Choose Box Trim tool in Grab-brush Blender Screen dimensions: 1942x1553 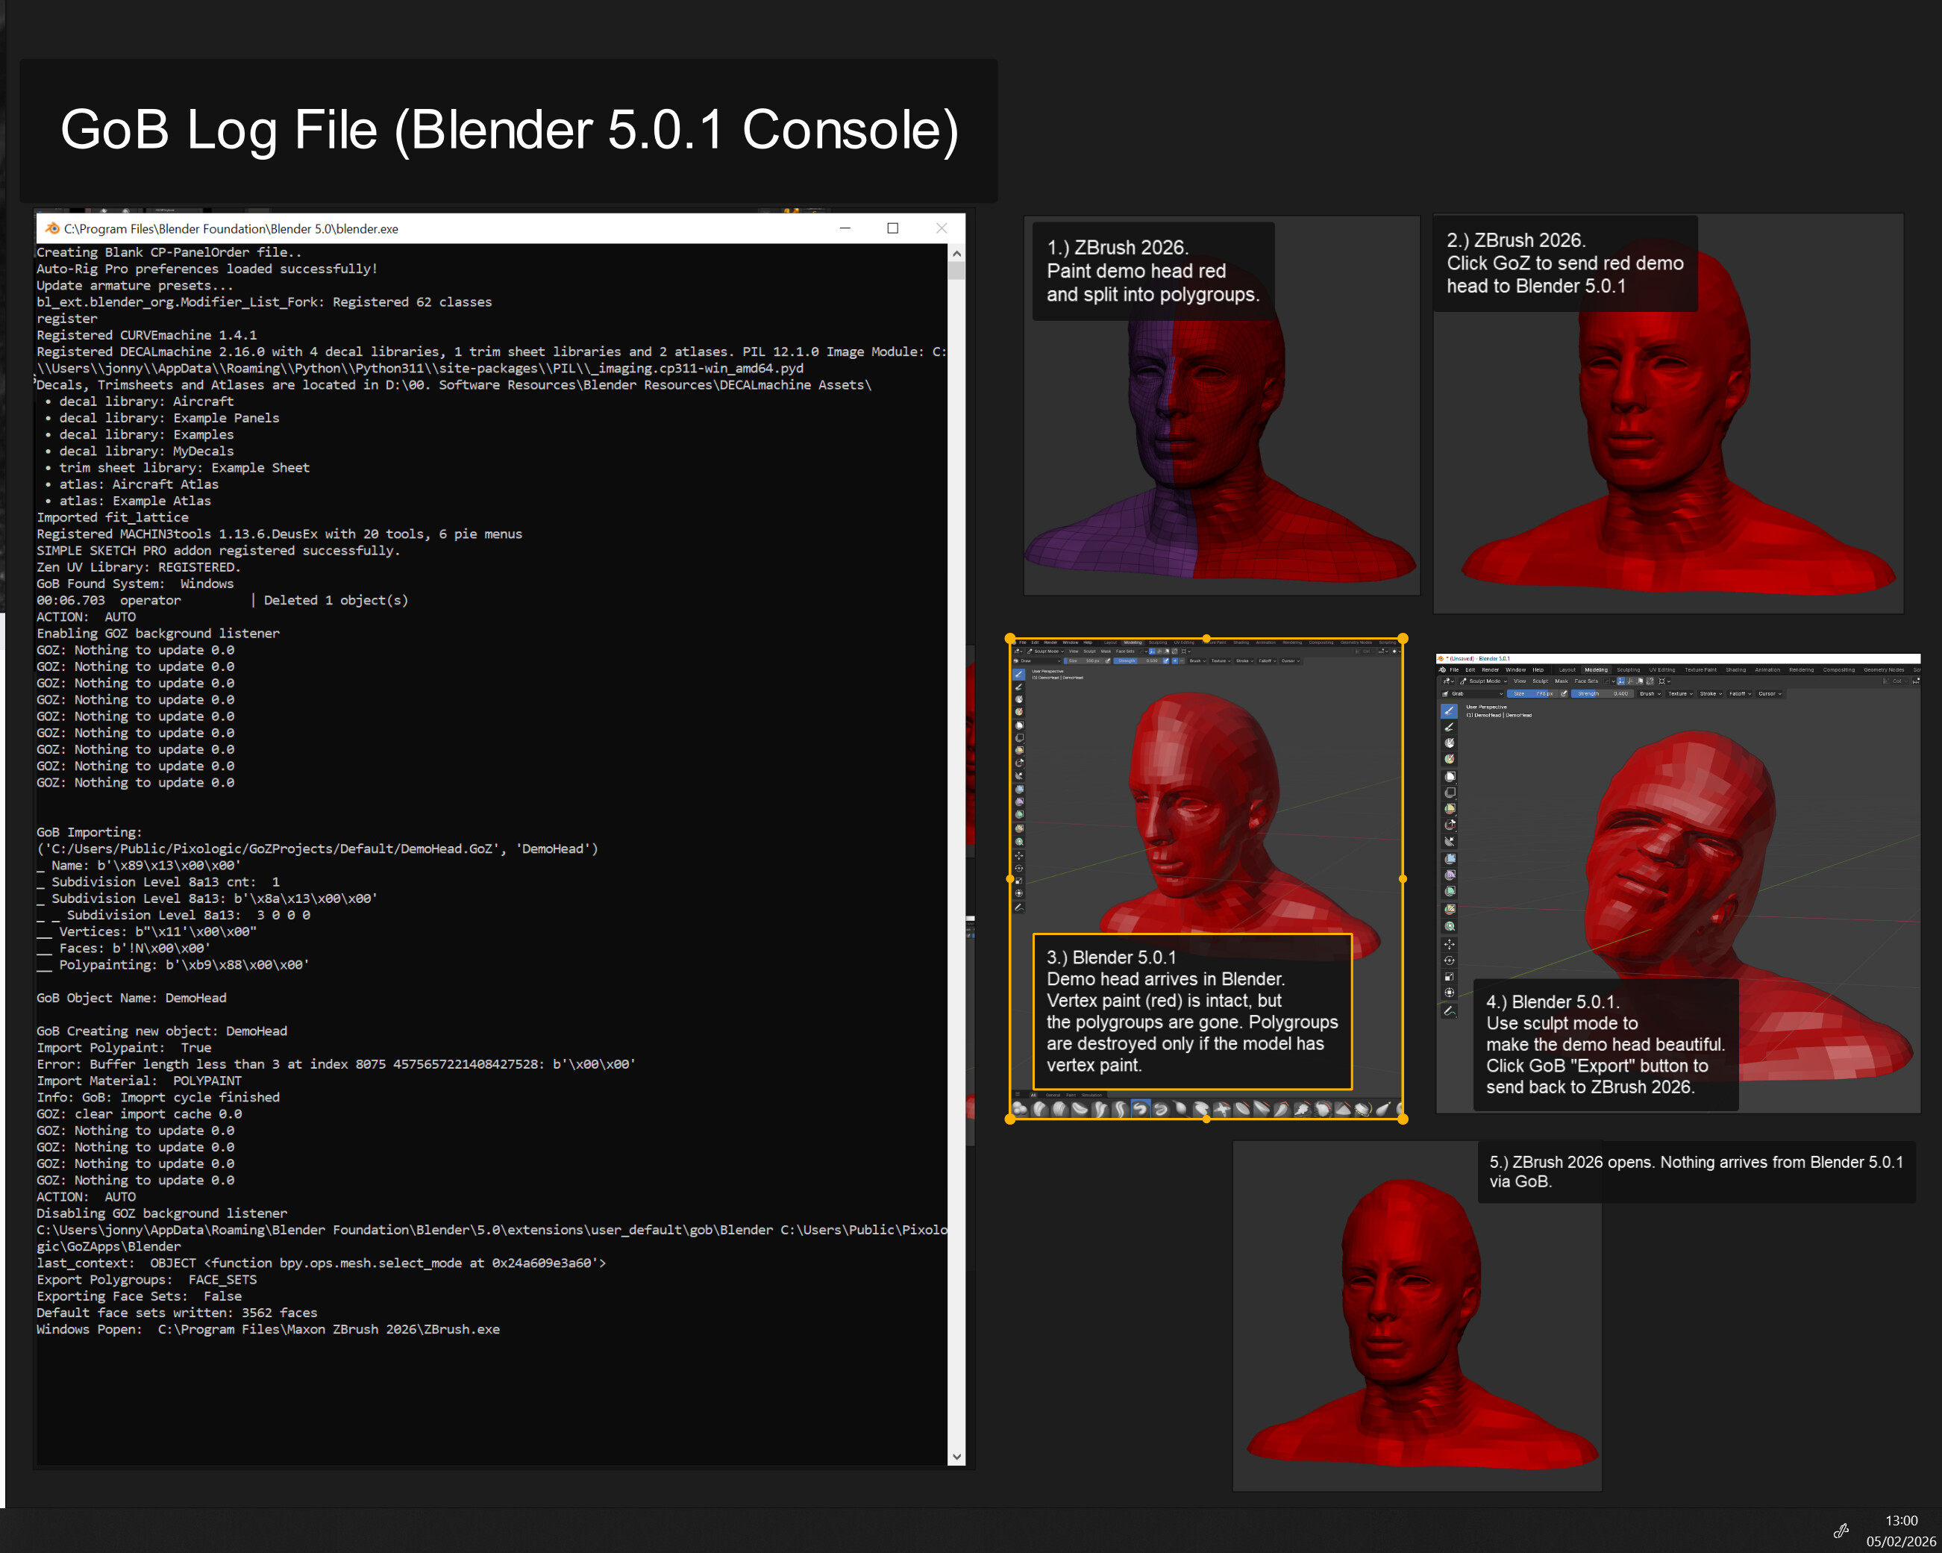point(1450,824)
